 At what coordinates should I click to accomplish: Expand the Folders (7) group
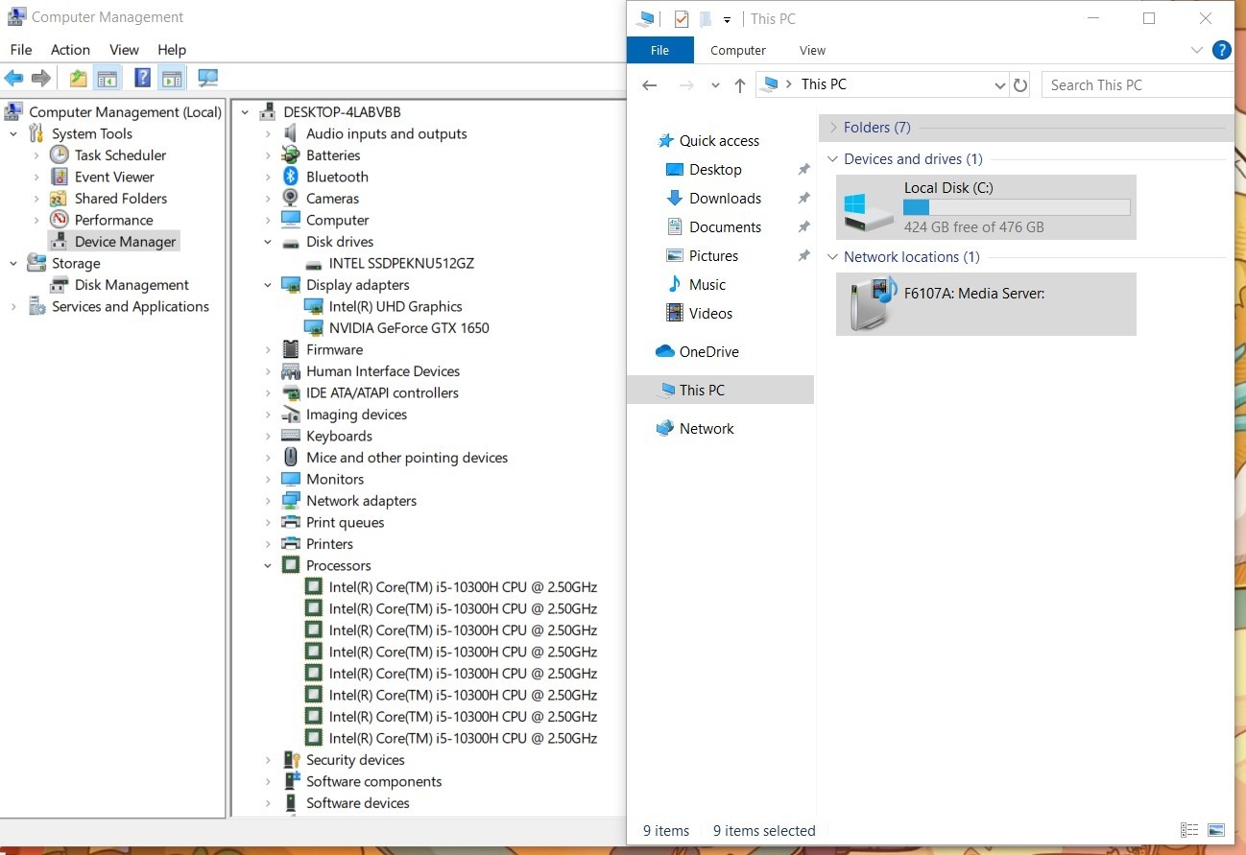point(832,128)
